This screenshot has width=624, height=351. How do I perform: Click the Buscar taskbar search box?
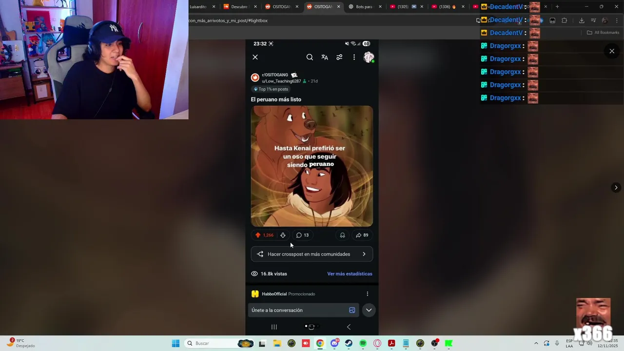coord(219,343)
